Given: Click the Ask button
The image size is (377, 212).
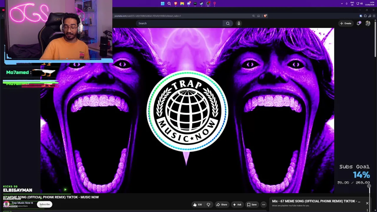Looking at the screenshot, I should click(x=237, y=205).
